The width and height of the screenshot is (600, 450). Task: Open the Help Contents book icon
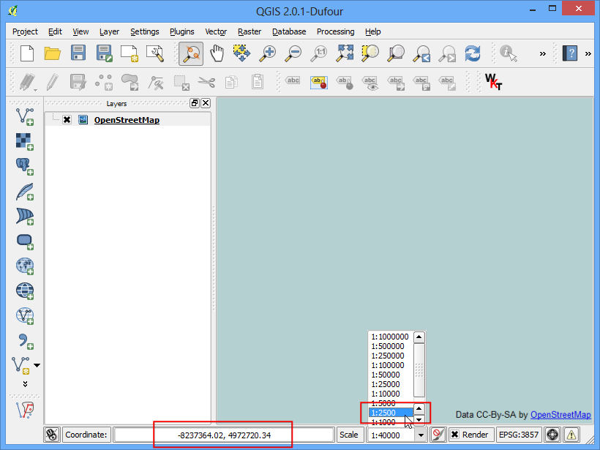(569, 53)
